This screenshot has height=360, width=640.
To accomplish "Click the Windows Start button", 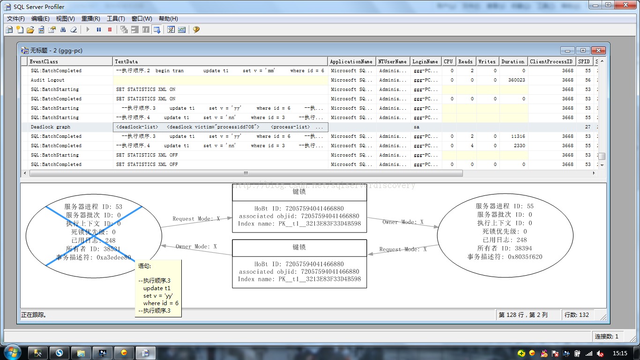I will point(12,352).
